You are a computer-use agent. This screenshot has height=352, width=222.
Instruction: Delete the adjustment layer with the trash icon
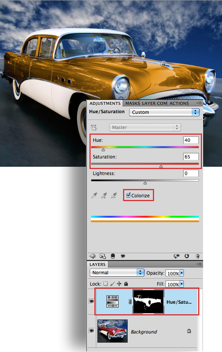[197, 256]
